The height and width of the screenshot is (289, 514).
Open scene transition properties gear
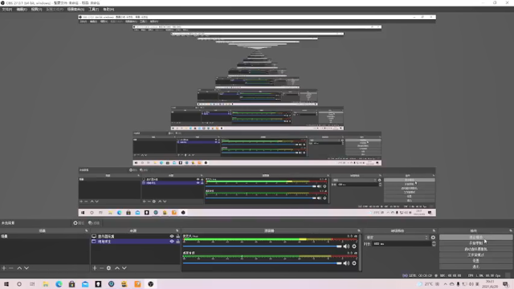[x=433, y=238]
